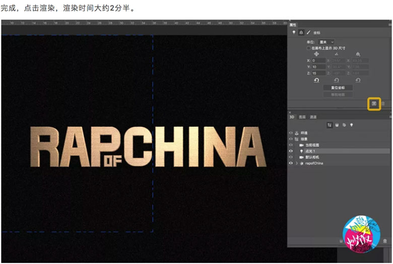The width and height of the screenshot is (393, 264).
Task: Select the 属性 panel tab
Action: [x=293, y=25]
